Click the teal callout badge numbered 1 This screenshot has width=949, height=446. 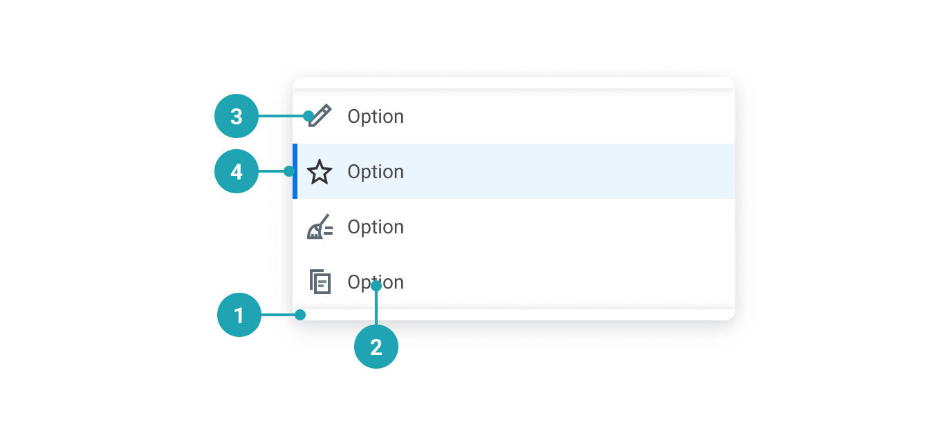pos(239,315)
